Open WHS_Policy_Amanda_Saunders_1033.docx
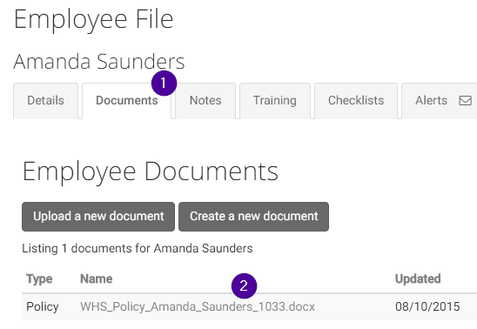The height and width of the screenshot is (329, 477). (198, 306)
